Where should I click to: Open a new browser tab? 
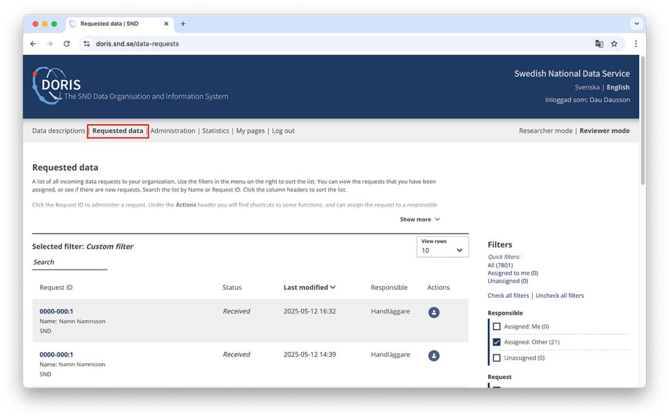pyautogui.click(x=183, y=24)
